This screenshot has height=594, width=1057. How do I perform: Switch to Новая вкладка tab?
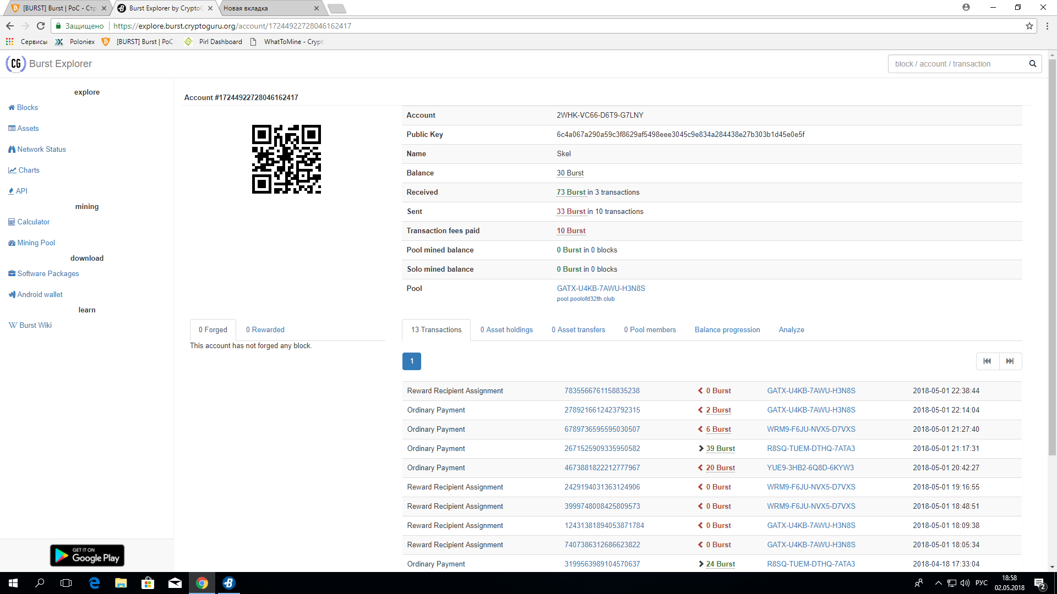270,8
